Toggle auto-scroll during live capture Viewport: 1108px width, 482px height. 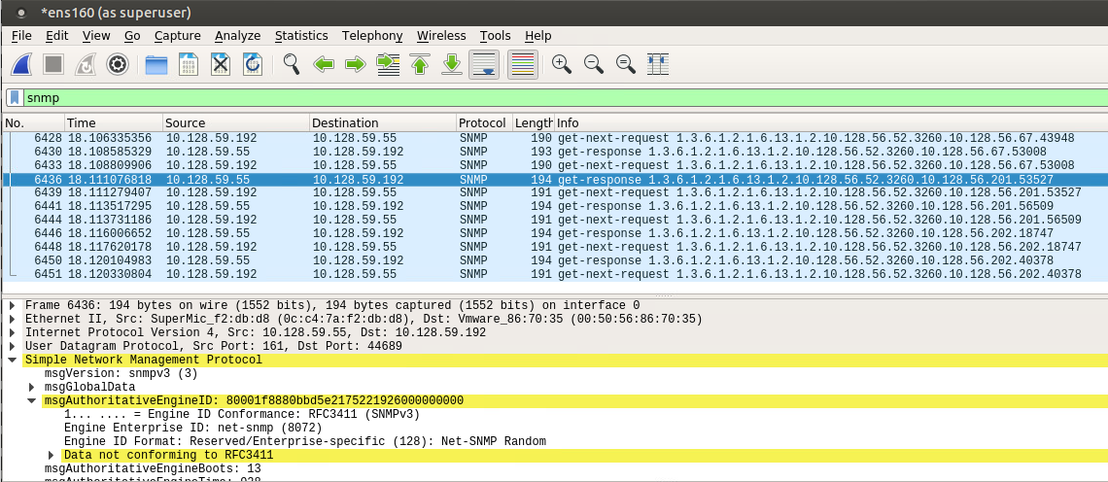(484, 64)
